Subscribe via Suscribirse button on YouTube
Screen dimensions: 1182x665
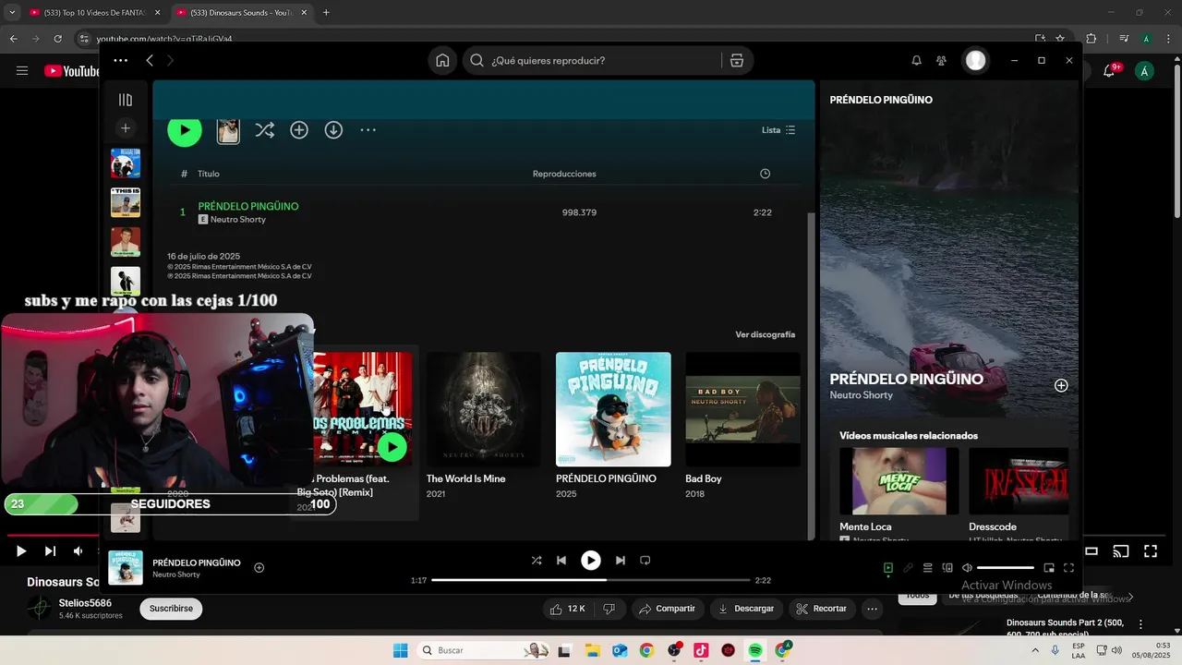point(171,609)
